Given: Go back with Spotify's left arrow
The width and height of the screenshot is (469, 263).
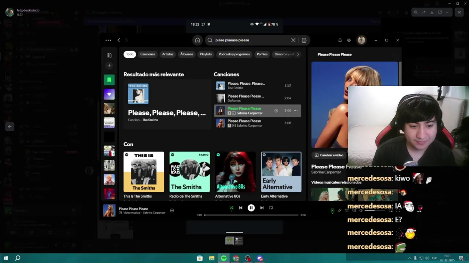Looking at the screenshot, I should (x=119, y=40).
